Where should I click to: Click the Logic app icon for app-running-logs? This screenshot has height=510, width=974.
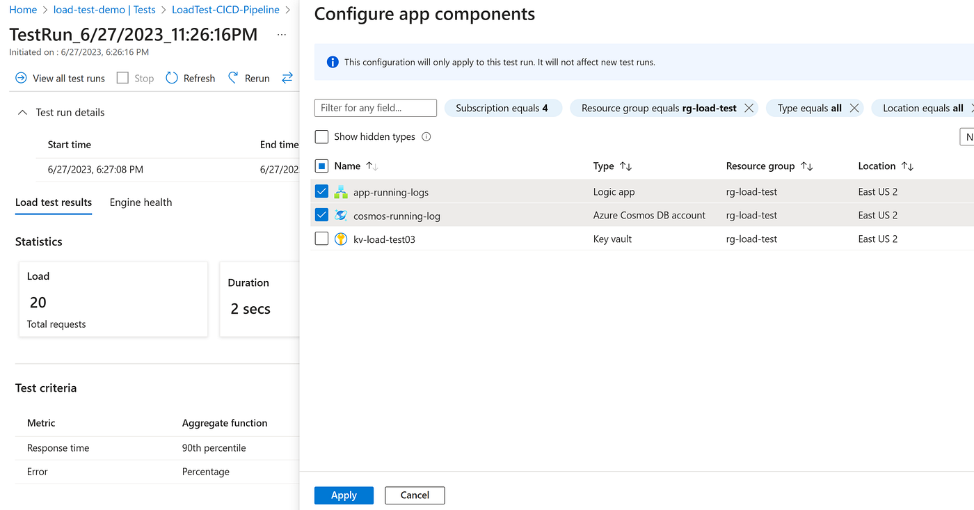(341, 192)
